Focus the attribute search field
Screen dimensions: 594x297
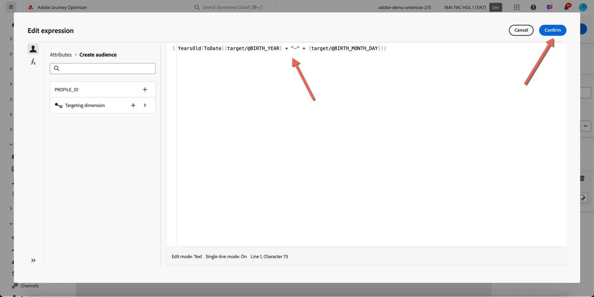[x=102, y=68]
